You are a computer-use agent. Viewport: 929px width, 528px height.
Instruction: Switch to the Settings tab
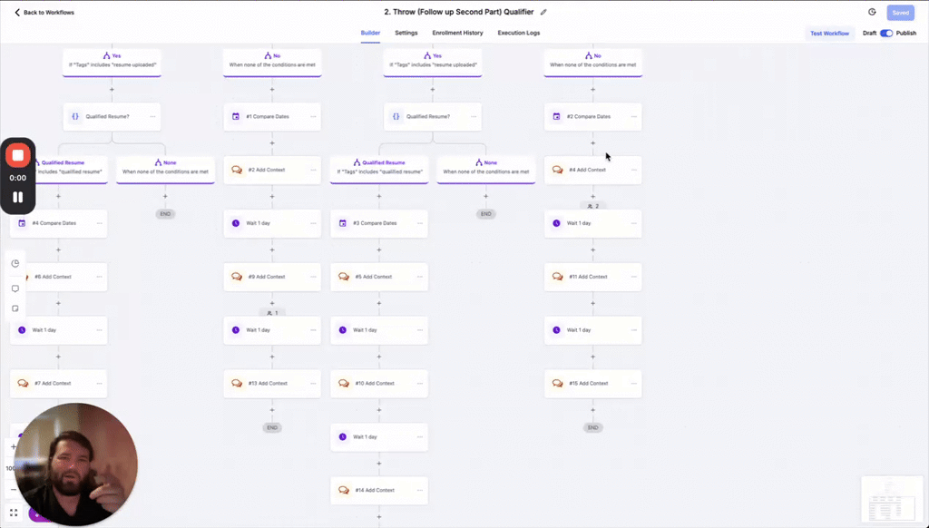pyautogui.click(x=406, y=33)
